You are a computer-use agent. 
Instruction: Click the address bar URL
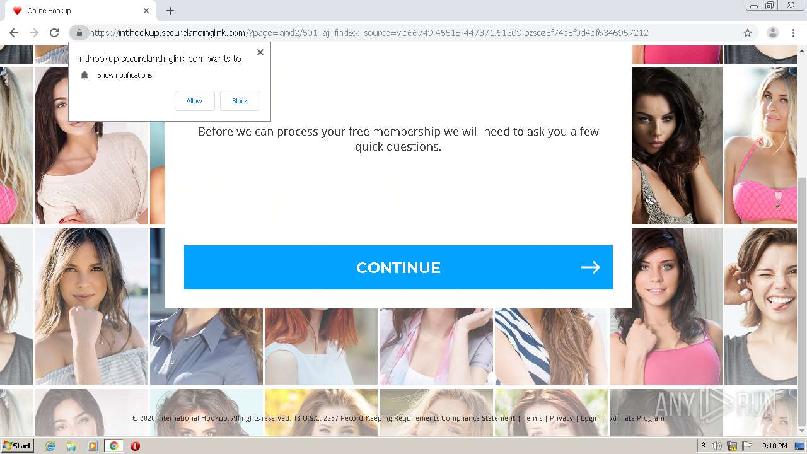369,33
